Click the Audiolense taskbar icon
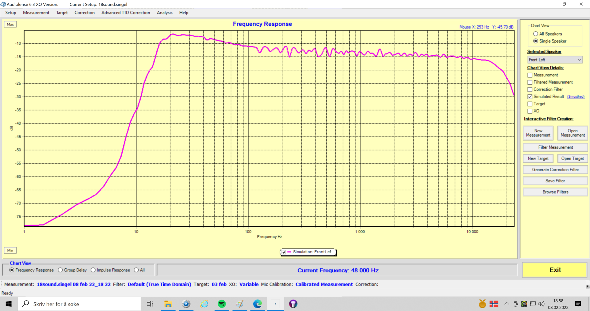The image size is (590, 311). click(x=275, y=304)
